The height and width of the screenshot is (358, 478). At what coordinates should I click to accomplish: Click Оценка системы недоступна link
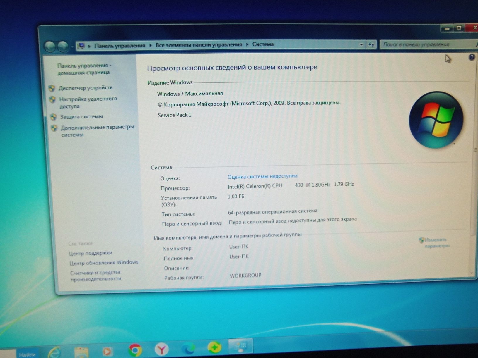click(x=262, y=176)
